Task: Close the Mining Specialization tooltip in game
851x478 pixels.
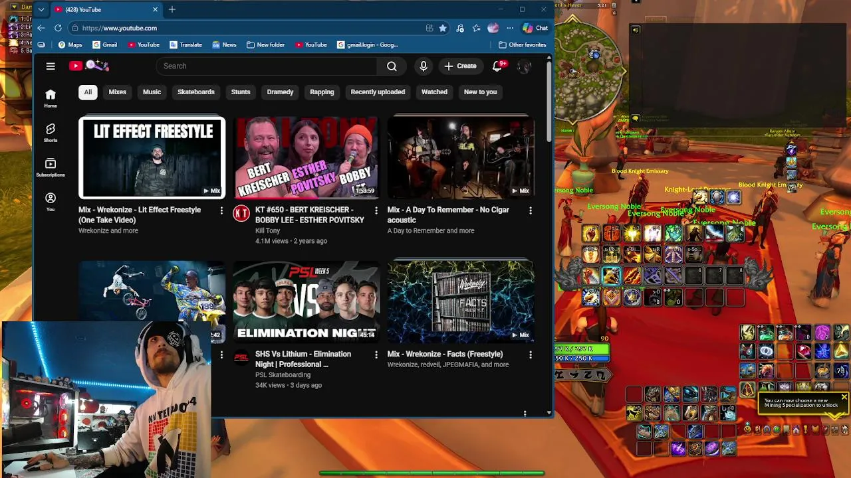Action: [x=844, y=398]
